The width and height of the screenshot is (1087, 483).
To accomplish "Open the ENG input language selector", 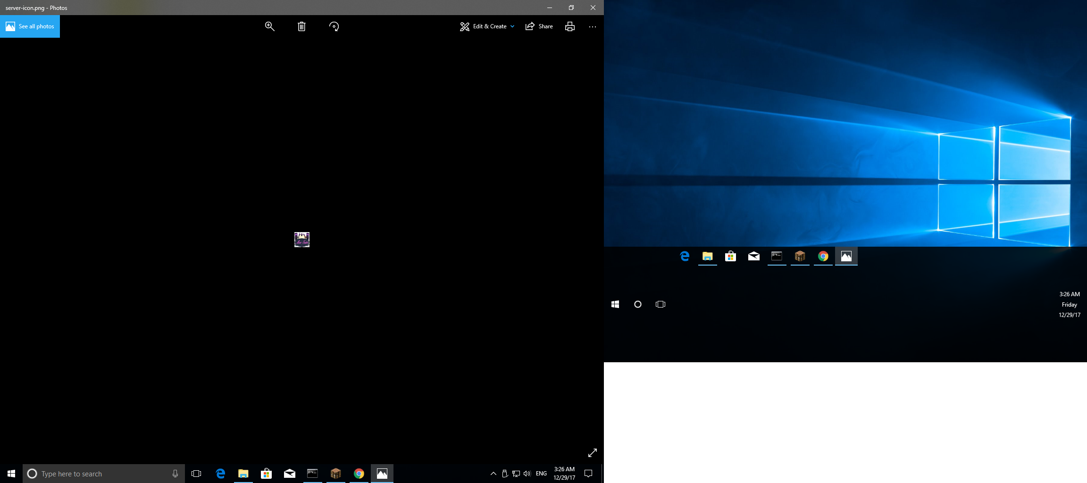I will click(541, 474).
